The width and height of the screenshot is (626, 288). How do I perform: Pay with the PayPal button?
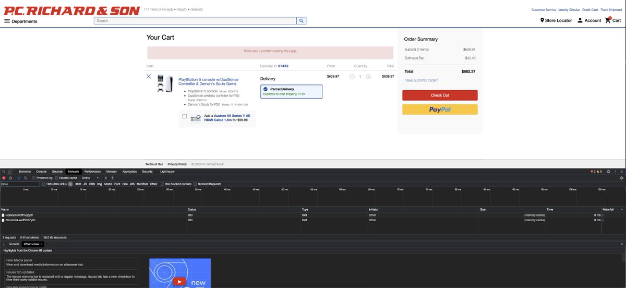tap(440, 110)
